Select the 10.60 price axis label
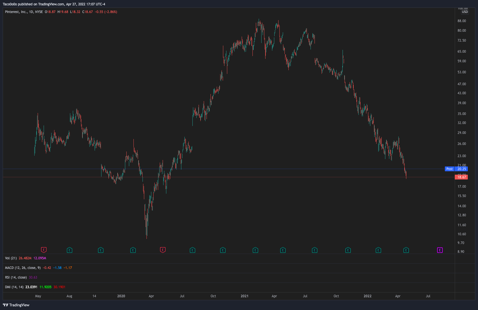This screenshot has height=310, width=478. coord(462,234)
